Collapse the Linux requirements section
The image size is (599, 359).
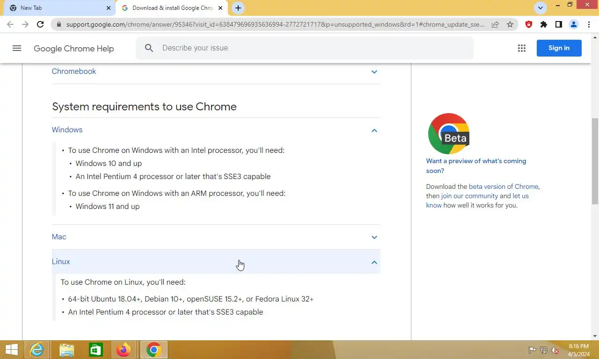pyautogui.click(x=216, y=262)
